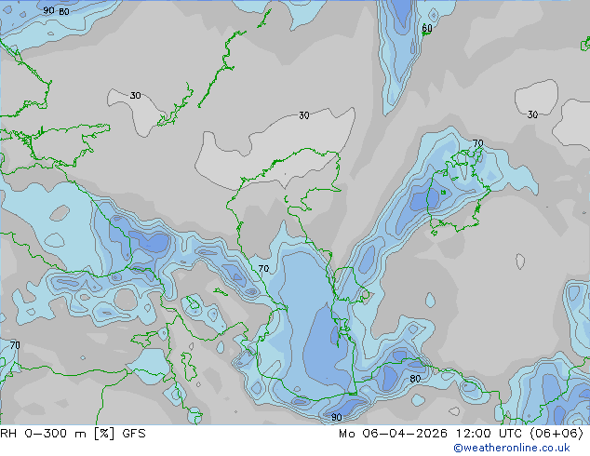590x456 pixels.
Task: Click the '60' contour label at top
Action: click(x=427, y=28)
